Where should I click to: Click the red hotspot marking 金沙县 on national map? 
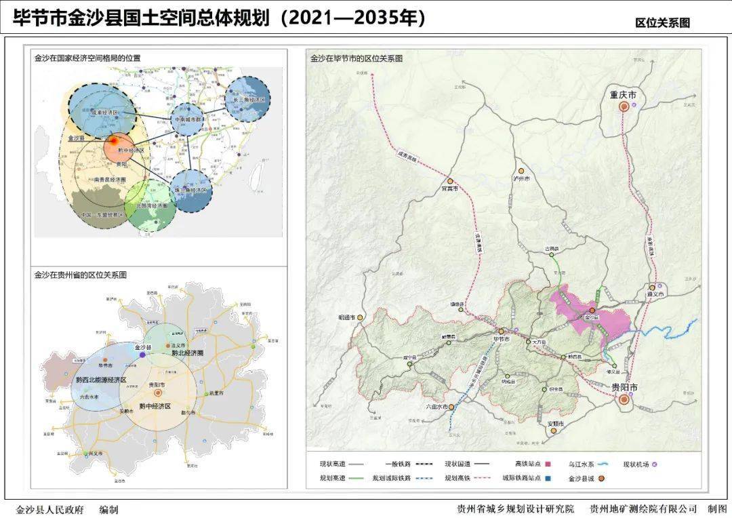coord(113,140)
